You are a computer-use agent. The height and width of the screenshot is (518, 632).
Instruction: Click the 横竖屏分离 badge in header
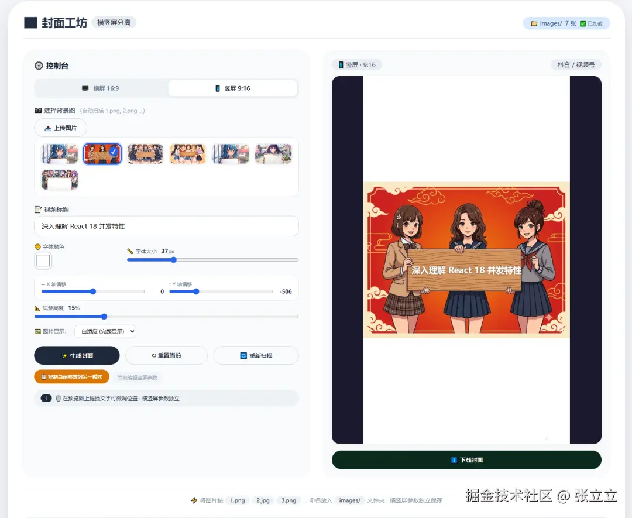click(114, 23)
